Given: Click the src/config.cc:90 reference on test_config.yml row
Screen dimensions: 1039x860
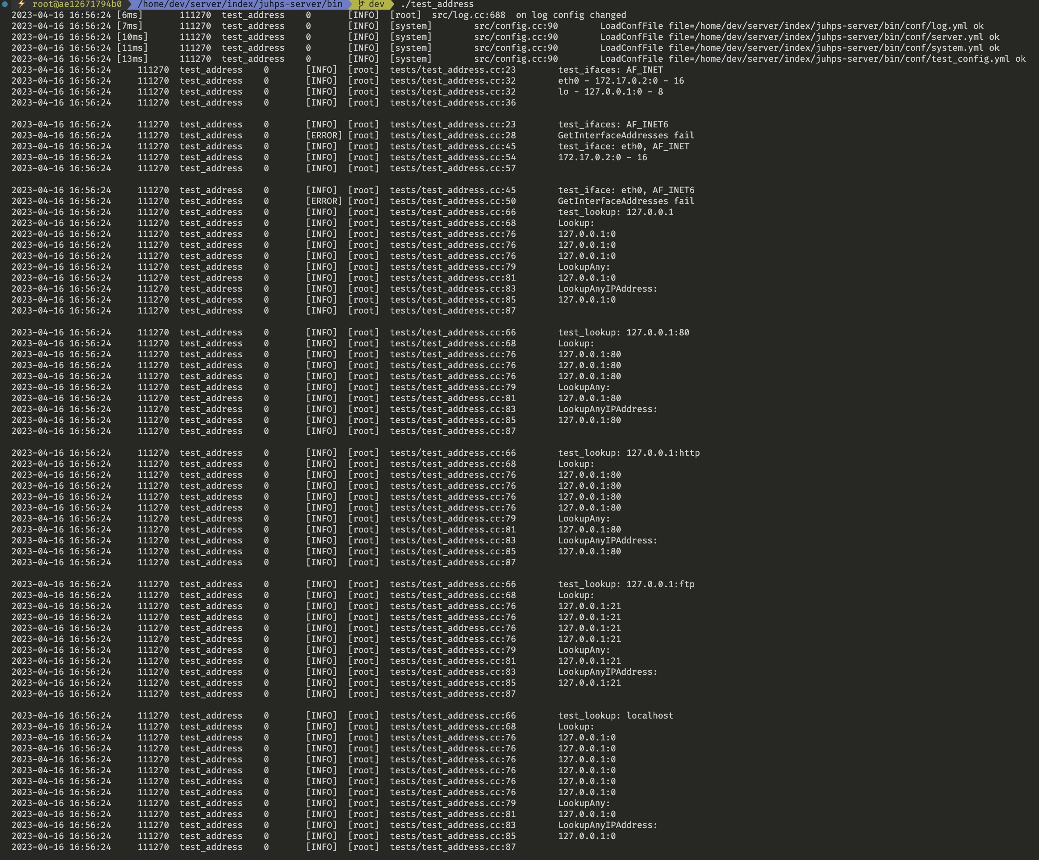Looking at the screenshot, I should point(516,59).
